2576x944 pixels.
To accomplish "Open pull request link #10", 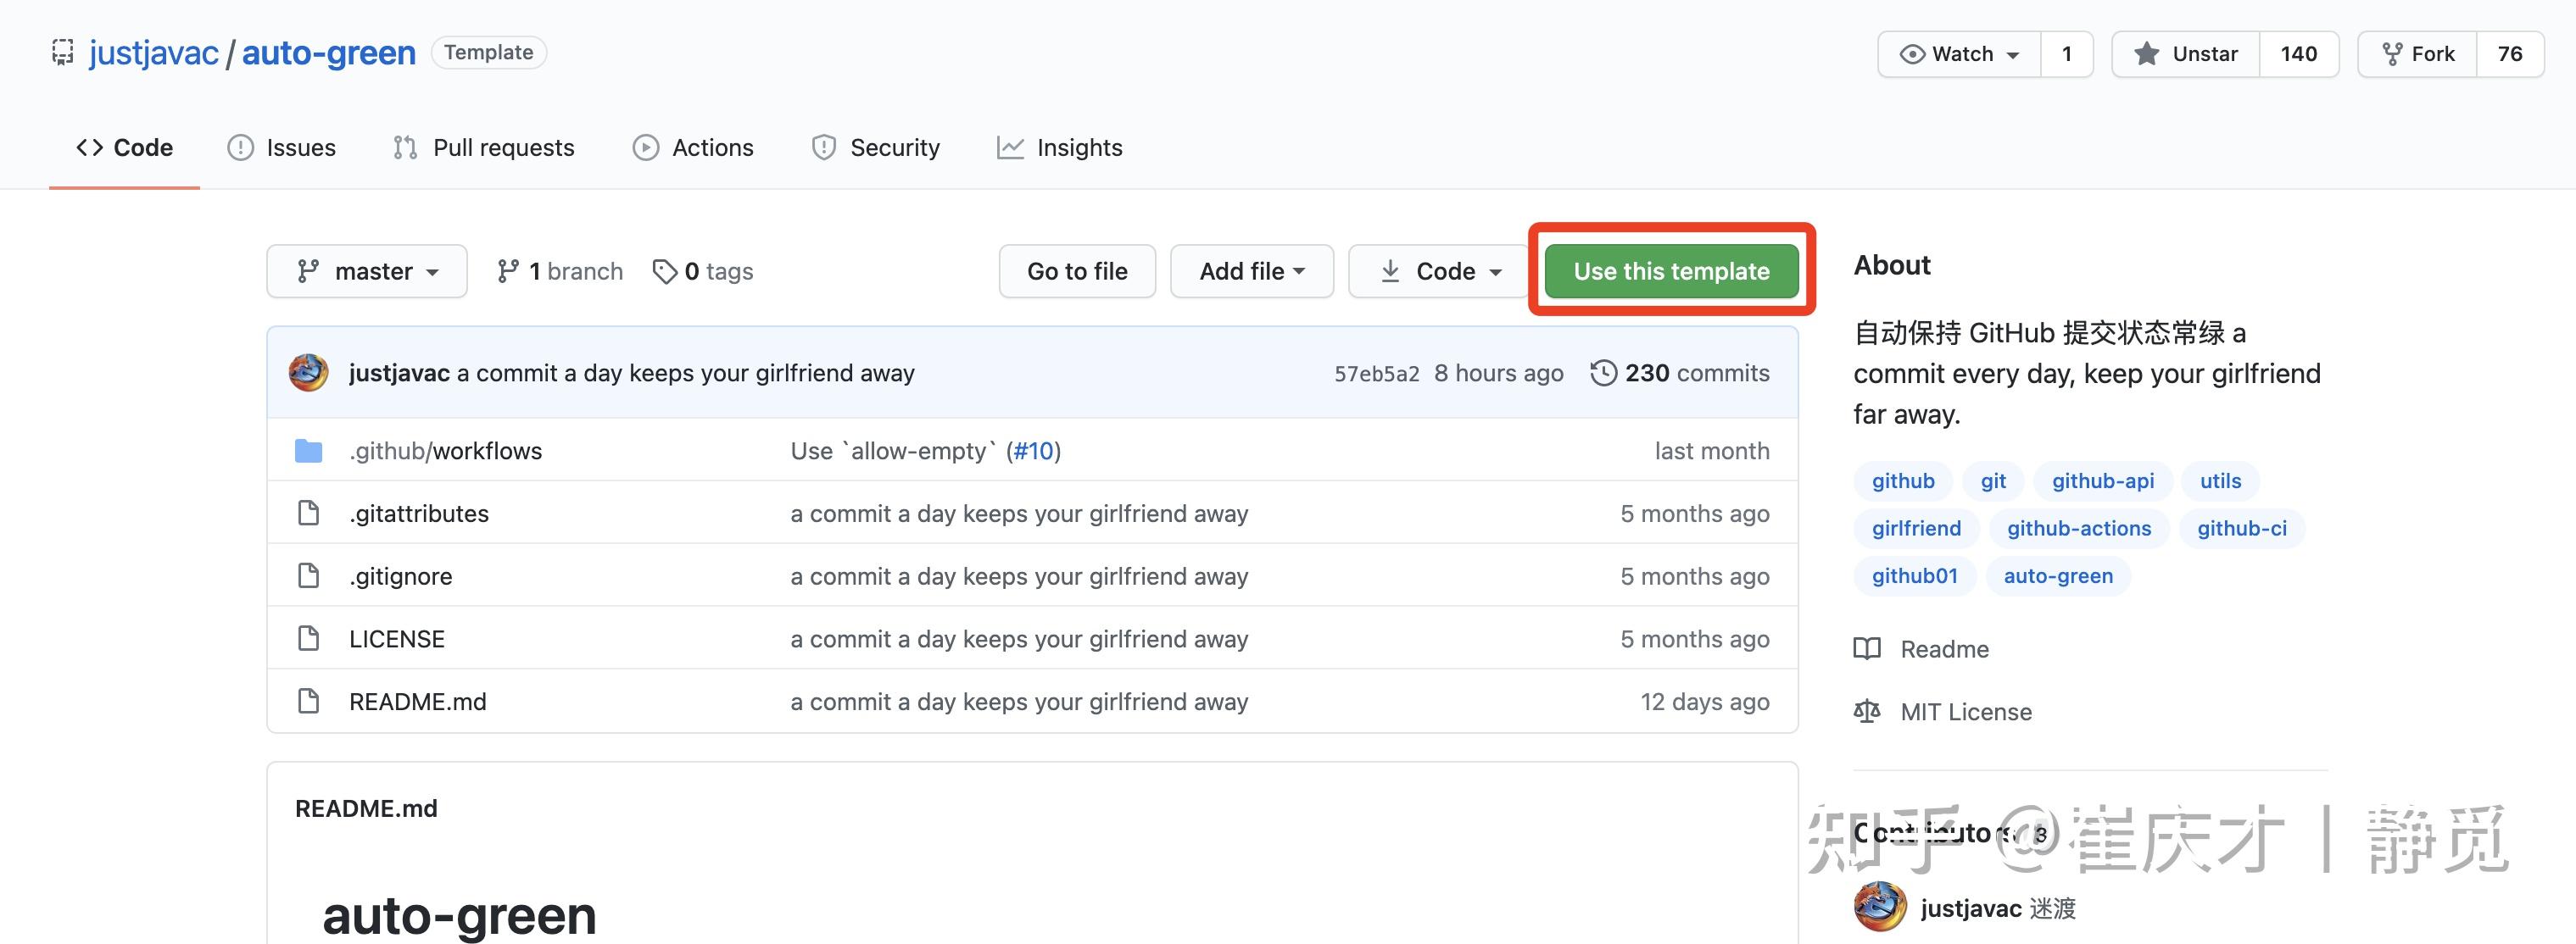I will (1034, 451).
